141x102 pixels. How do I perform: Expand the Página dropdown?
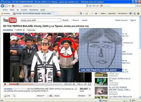103,13
